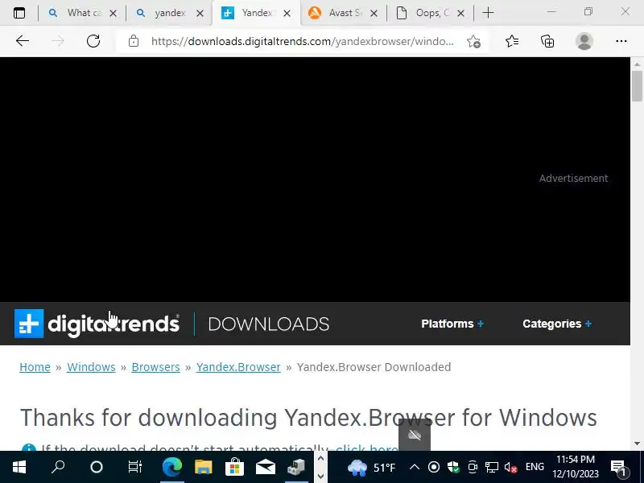Image resolution: width=644 pixels, height=483 pixels.
Task: Open the muted volume tray icon
Action: click(x=510, y=468)
